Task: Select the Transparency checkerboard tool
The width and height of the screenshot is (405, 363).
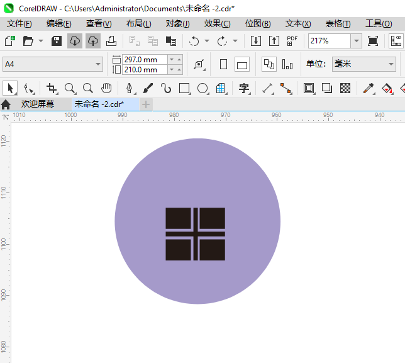Action: (345, 88)
